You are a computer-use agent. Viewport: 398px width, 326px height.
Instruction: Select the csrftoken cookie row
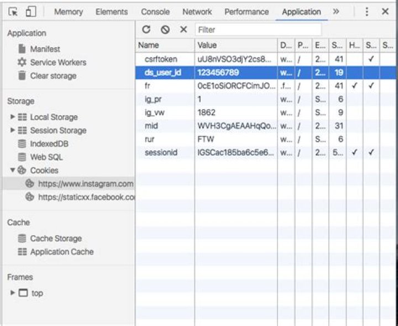click(x=266, y=59)
